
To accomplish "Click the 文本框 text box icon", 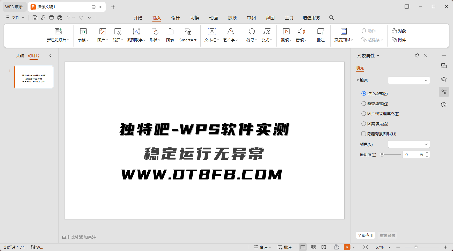I will point(212,31).
